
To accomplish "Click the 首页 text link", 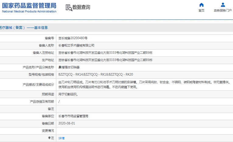I will [x=201, y=11].
